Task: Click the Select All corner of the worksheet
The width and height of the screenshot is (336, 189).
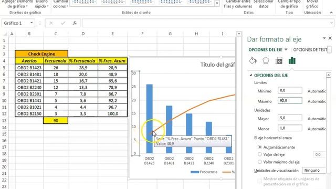Action: pos(5,34)
